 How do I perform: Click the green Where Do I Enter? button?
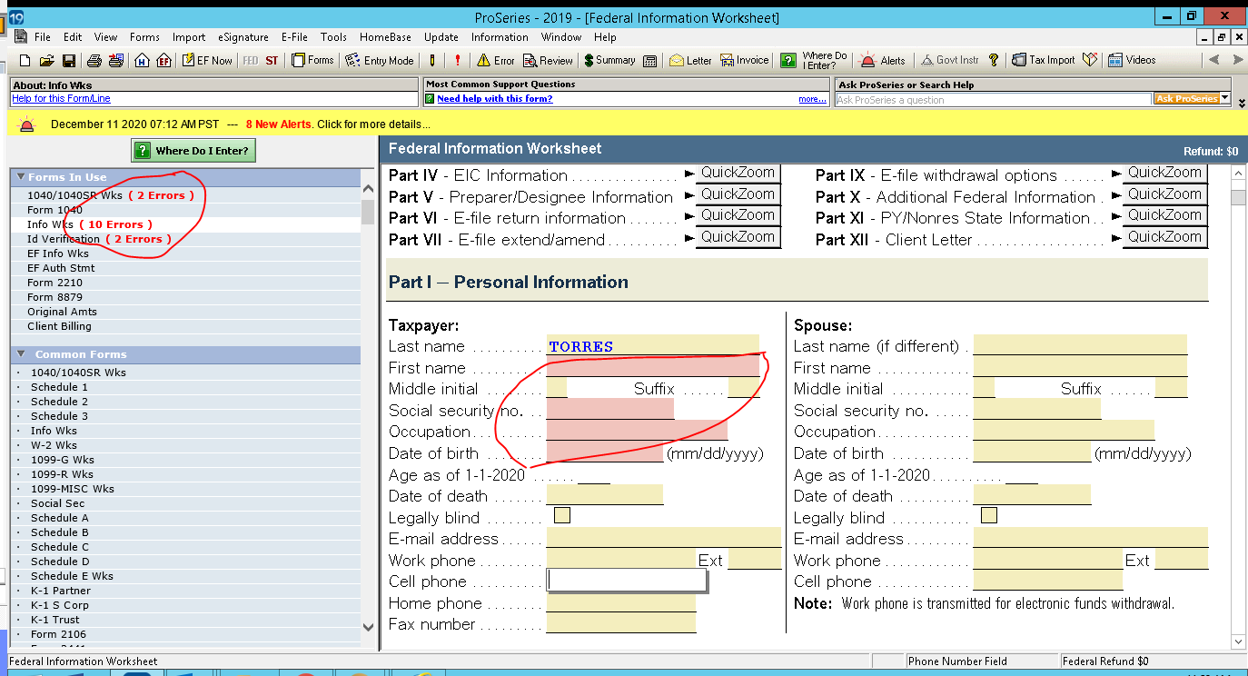(x=193, y=150)
